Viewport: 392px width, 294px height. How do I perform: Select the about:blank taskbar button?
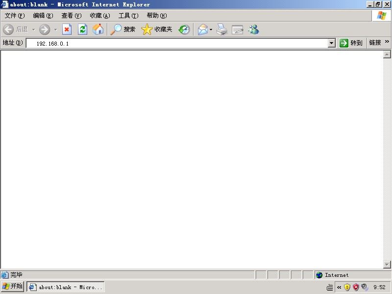point(66,287)
